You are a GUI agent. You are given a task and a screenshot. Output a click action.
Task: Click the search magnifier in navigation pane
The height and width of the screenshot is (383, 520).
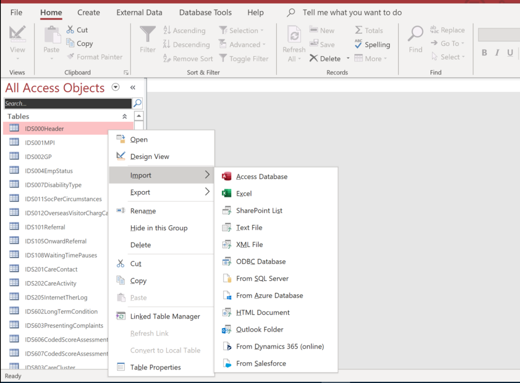pyautogui.click(x=138, y=103)
